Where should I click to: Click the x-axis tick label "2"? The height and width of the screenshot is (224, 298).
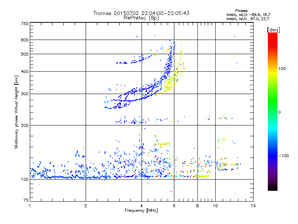click(86, 206)
